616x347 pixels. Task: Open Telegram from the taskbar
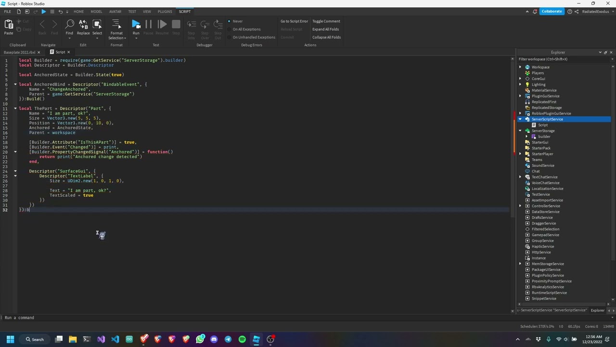[228, 339]
